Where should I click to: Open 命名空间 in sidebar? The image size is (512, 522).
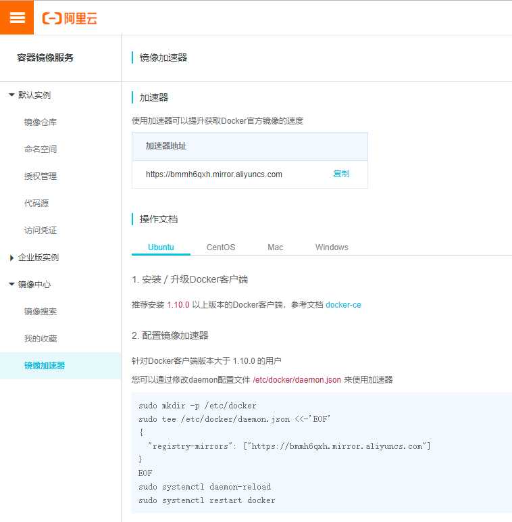(x=41, y=149)
